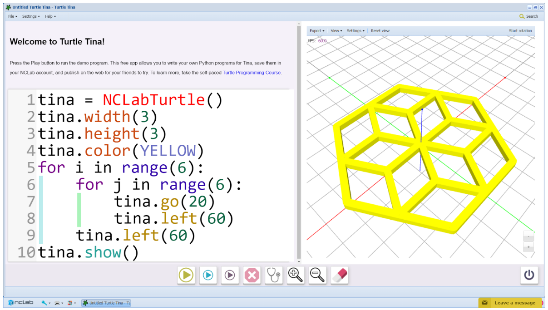Click Reset view in the viewer toolbar
This screenshot has width=548, height=310.
tap(380, 31)
